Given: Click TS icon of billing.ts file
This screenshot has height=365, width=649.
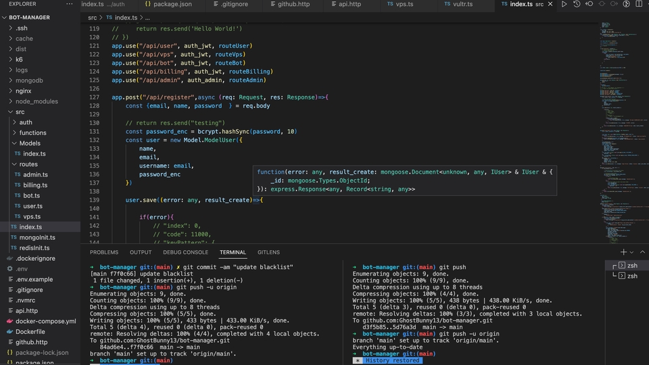Looking at the screenshot, I should (x=18, y=185).
